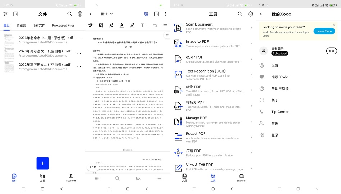Screen dimensions: 341x194
Task: Choose the smart pen tool with sparkles
Action: tap(91, 25)
